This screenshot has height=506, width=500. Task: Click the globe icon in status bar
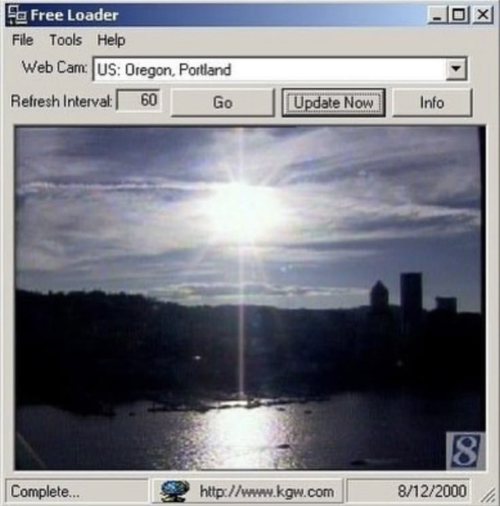click(x=174, y=491)
